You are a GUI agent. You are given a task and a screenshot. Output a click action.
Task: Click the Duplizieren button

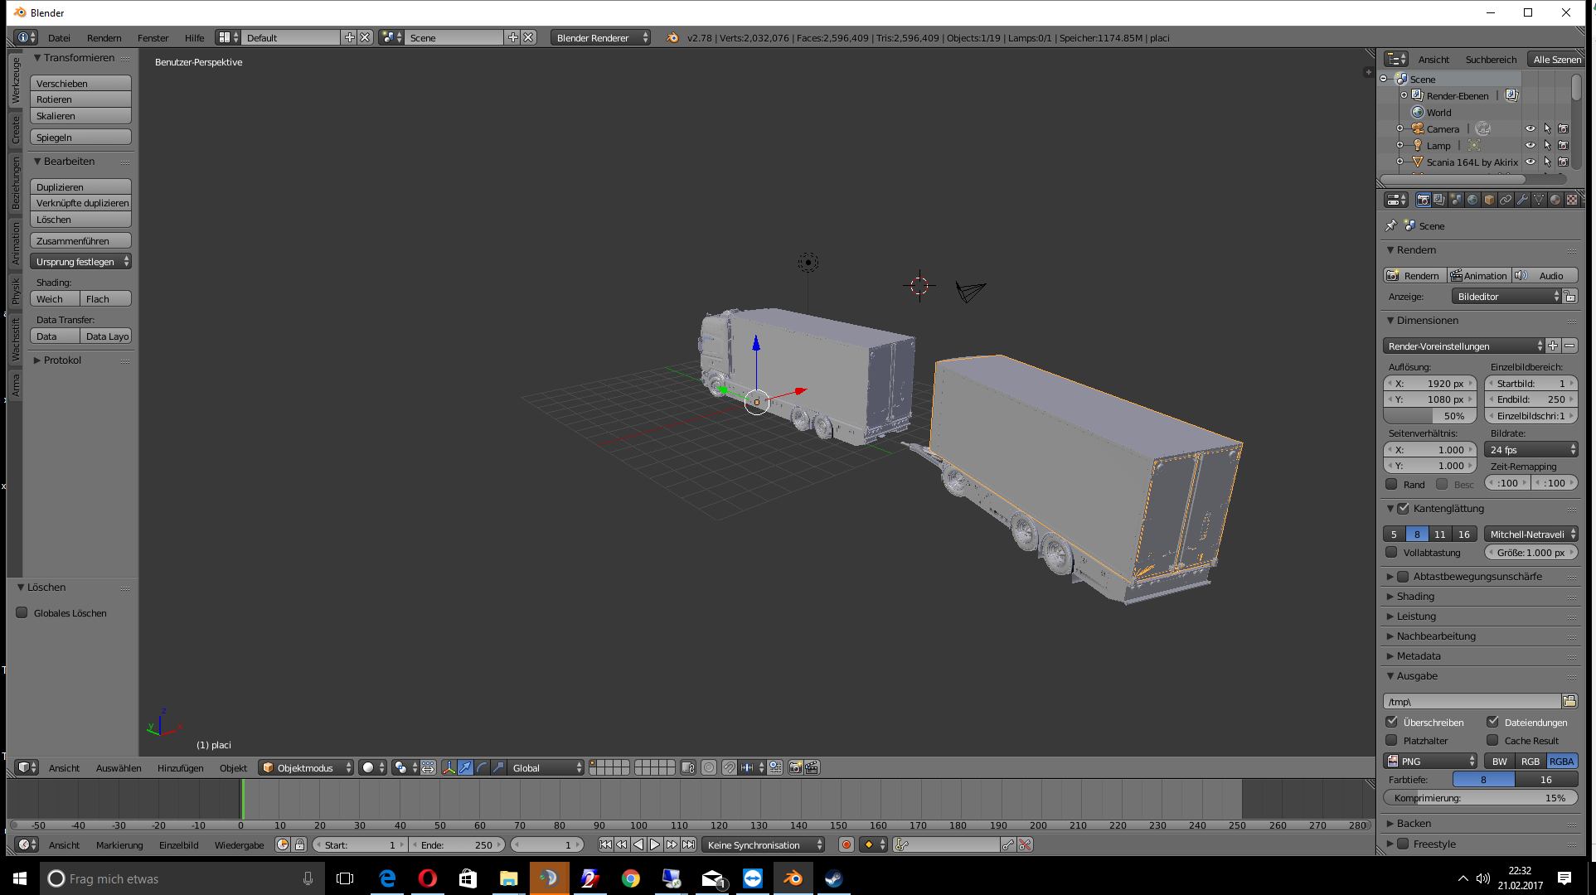[x=80, y=186]
